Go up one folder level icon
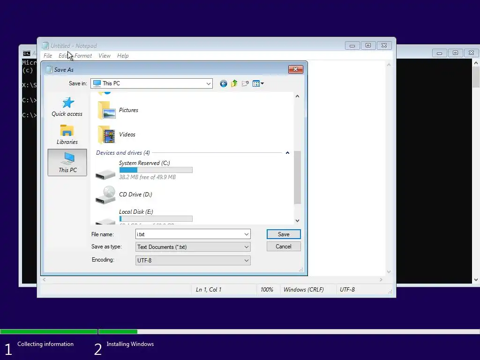The width and height of the screenshot is (480, 360). 234,83
